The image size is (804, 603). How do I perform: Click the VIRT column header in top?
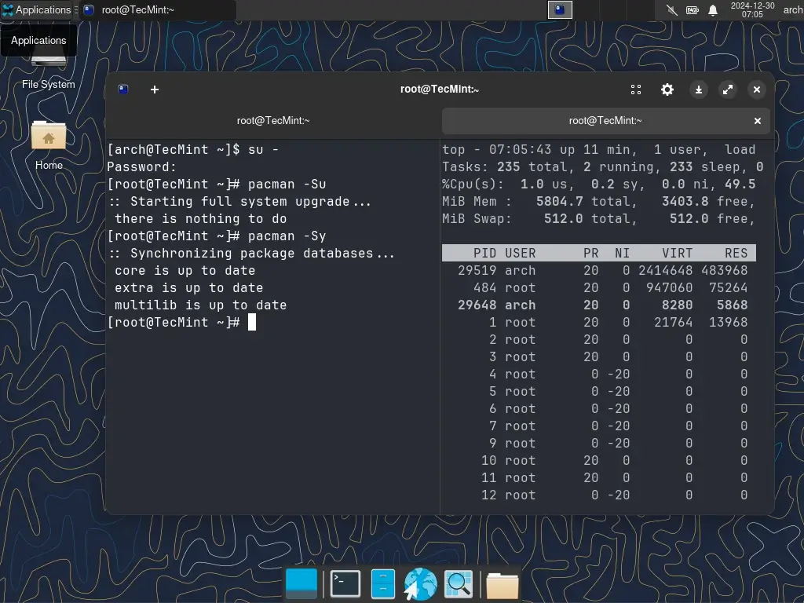tap(677, 254)
